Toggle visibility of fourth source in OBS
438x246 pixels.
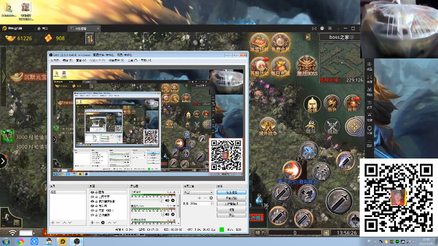(92, 206)
